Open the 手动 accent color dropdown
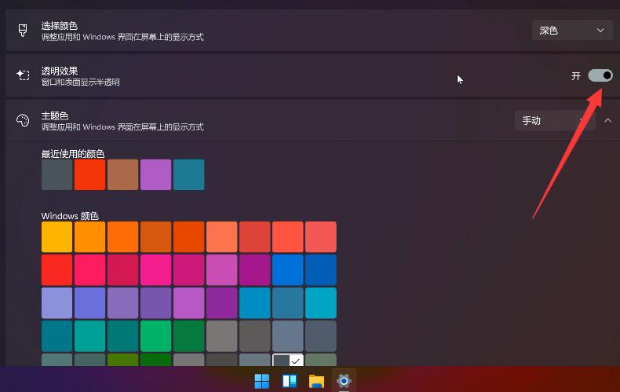Viewport: 620px width, 392px height. [x=555, y=120]
